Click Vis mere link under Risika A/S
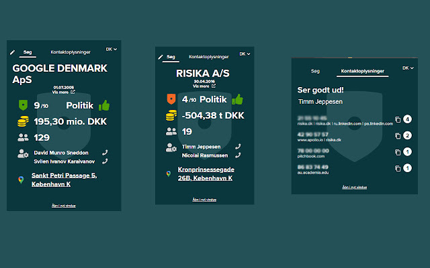Viewport: 430px width, 268px height. coord(204,86)
